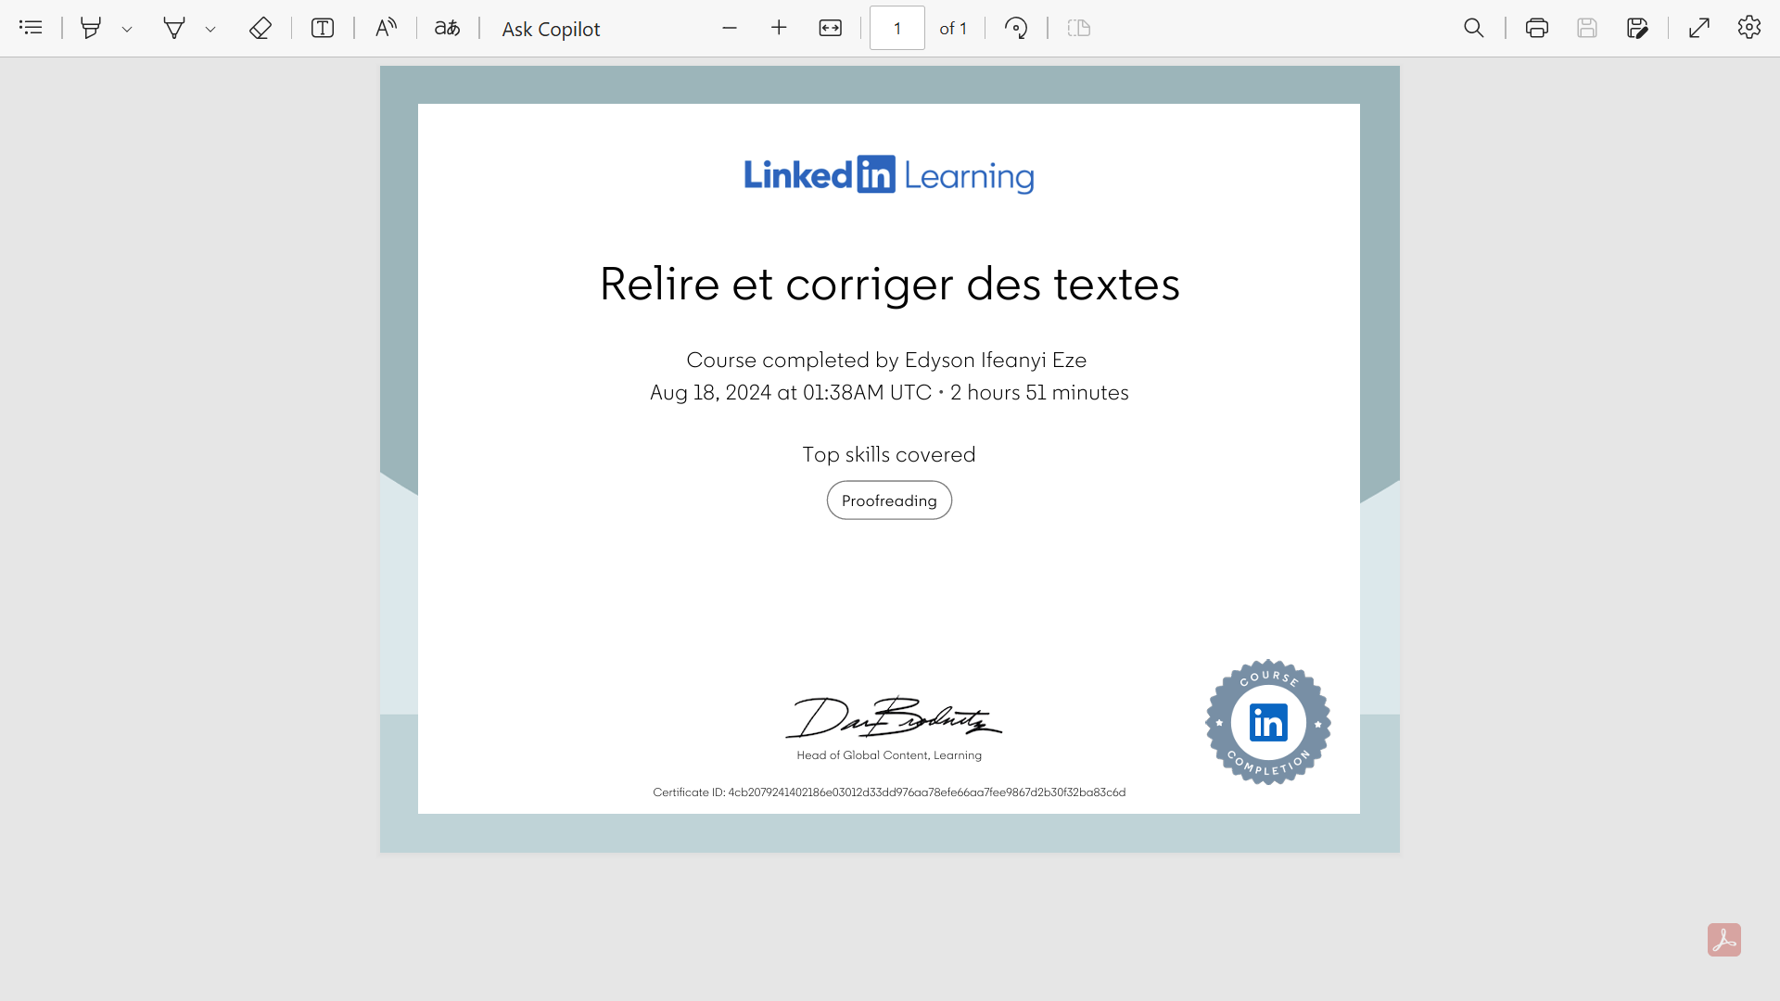This screenshot has width=1780, height=1001.
Task: Click the title 'Relire et corriger des textes'
Action: click(x=890, y=284)
